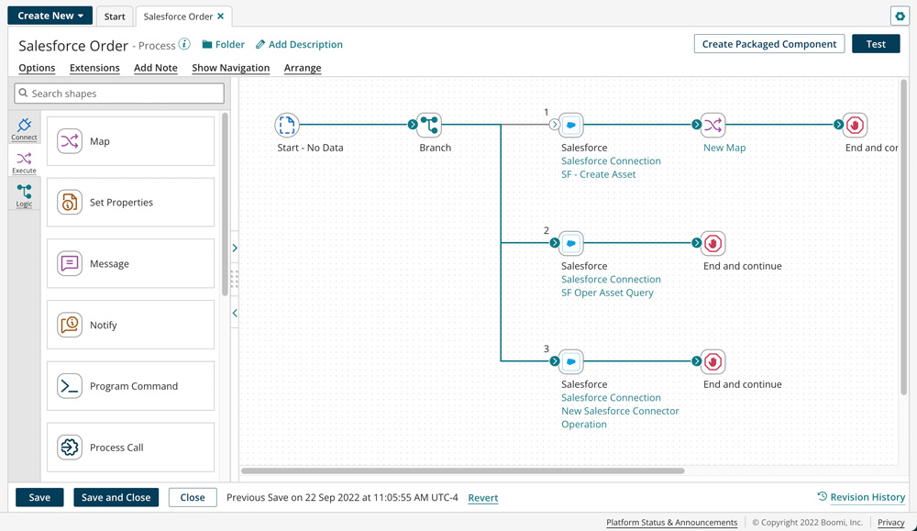
Task: Click connector arrow into New Map shape
Action: pyautogui.click(x=696, y=125)
